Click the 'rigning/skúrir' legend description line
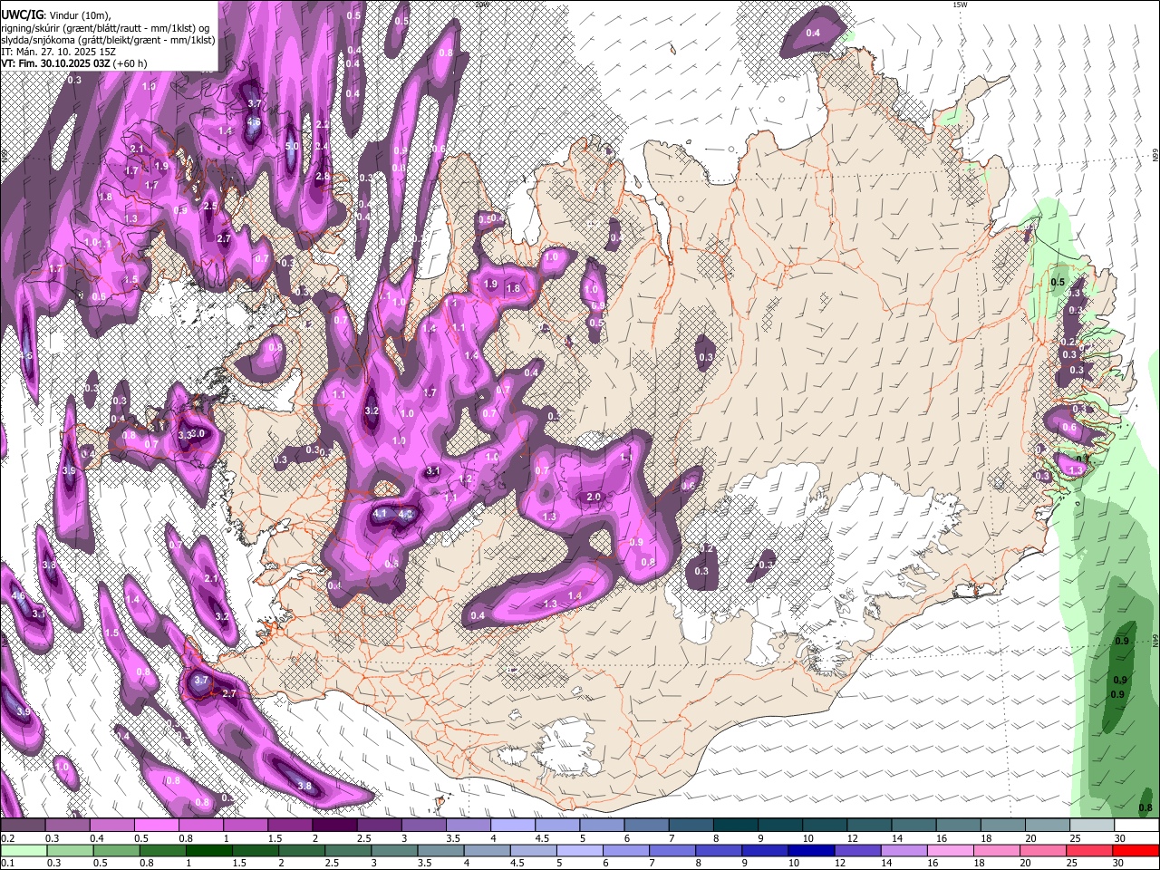1160x870 pixels. [x=105, y=28]
